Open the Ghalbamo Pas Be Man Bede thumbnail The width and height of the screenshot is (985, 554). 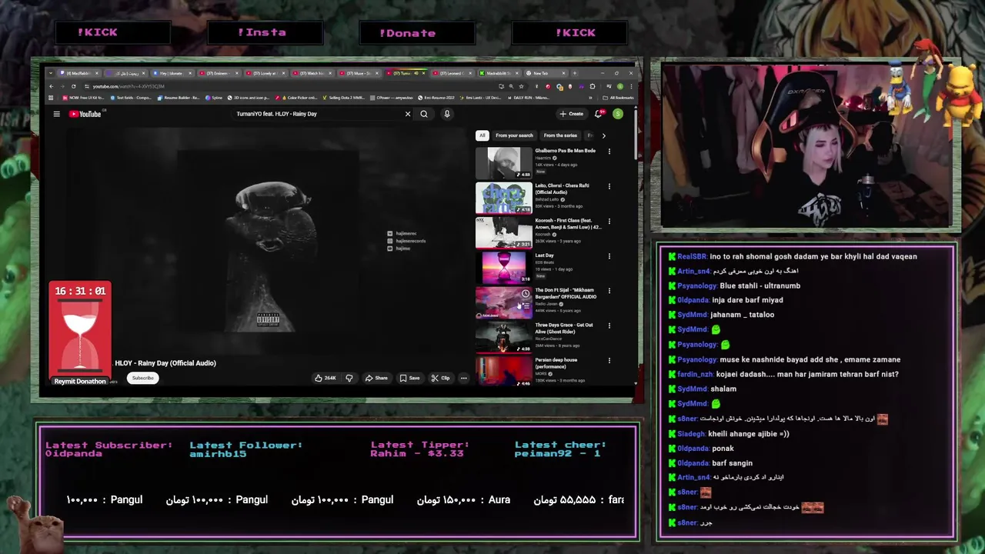click(x=503, y=163)
